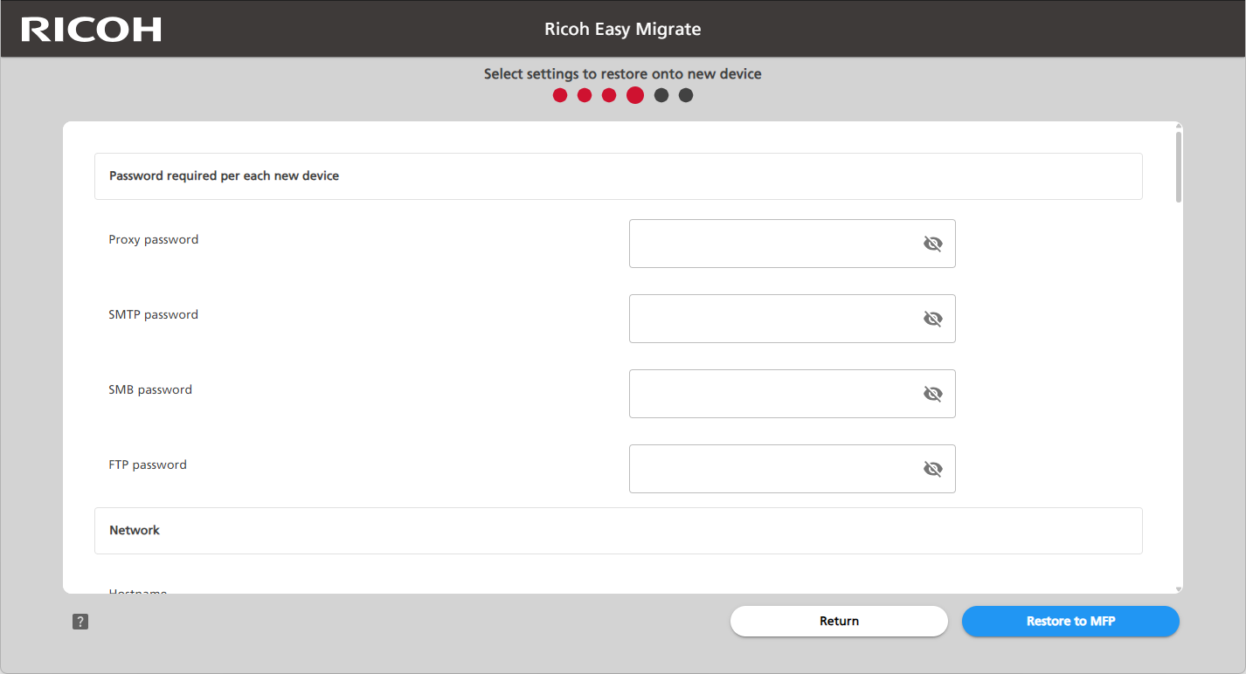Click the third red progress step dot
The height and width of the screenshot is (674, 1246).
tap(609, 95)
